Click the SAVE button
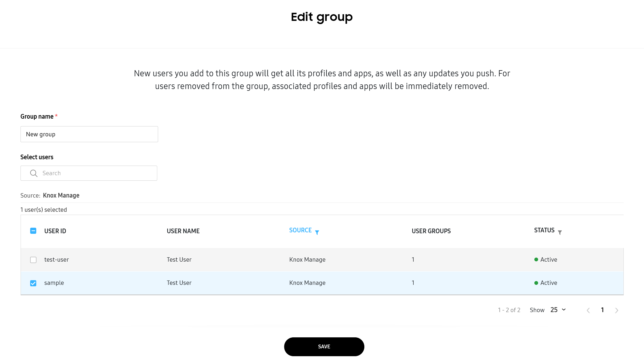The width and height of the screenshot is (644, 362). [x=324, y=347]
